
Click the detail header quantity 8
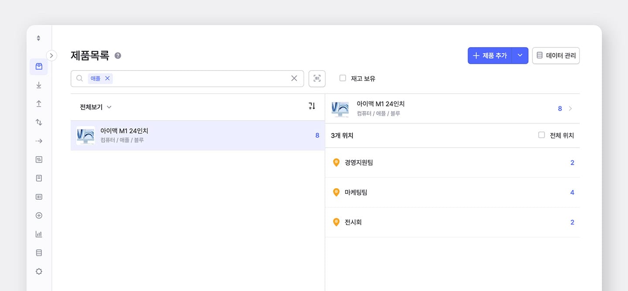coord(560,108)
